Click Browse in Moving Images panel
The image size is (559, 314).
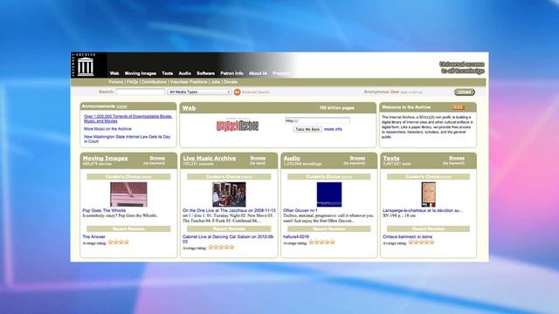coord(157,158)
